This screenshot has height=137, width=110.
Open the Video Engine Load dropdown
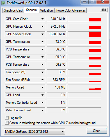(x=42, y=110)
